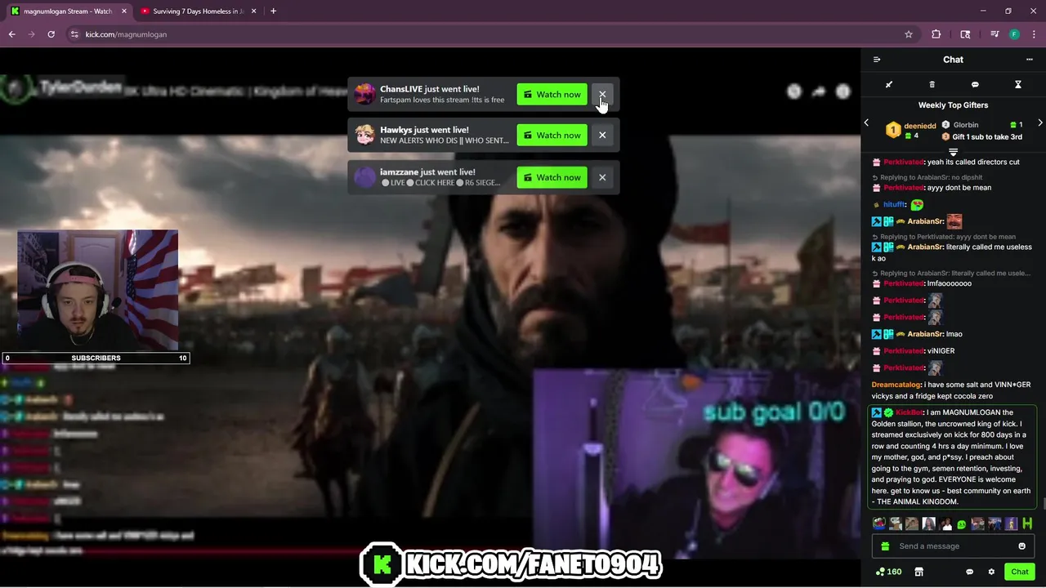Screen dimensions: 1046x588
Task: Collapse the top gifters banner arrow
Action: click(953, 153)
